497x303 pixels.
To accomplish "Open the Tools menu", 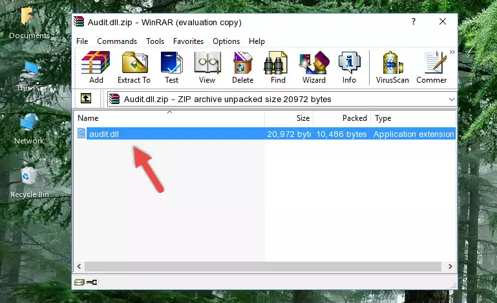I will point(155,41).
